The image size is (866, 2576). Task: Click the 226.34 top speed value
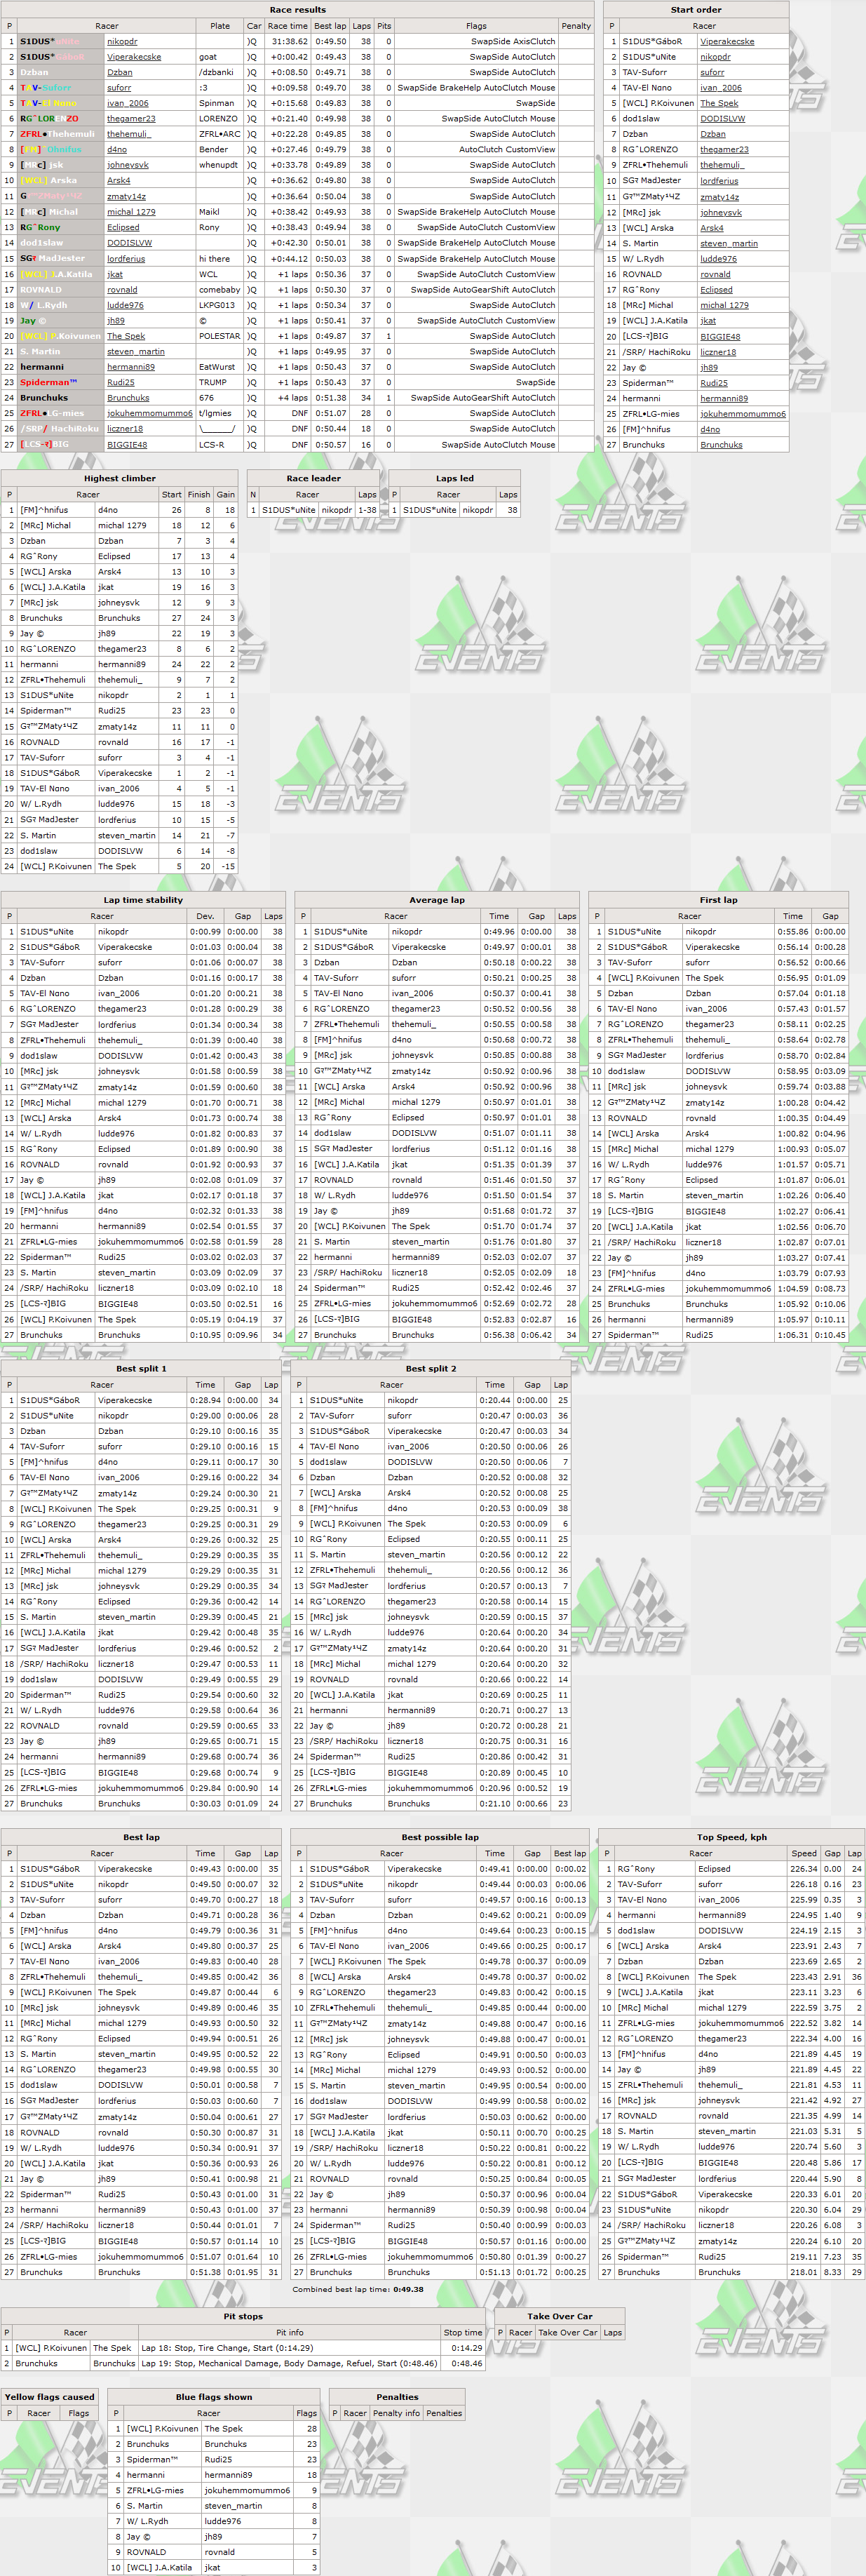tap(803, 1869)
